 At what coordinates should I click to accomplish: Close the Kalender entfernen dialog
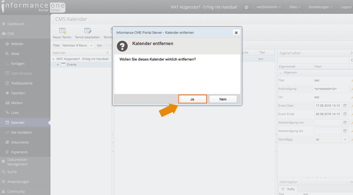236,32
